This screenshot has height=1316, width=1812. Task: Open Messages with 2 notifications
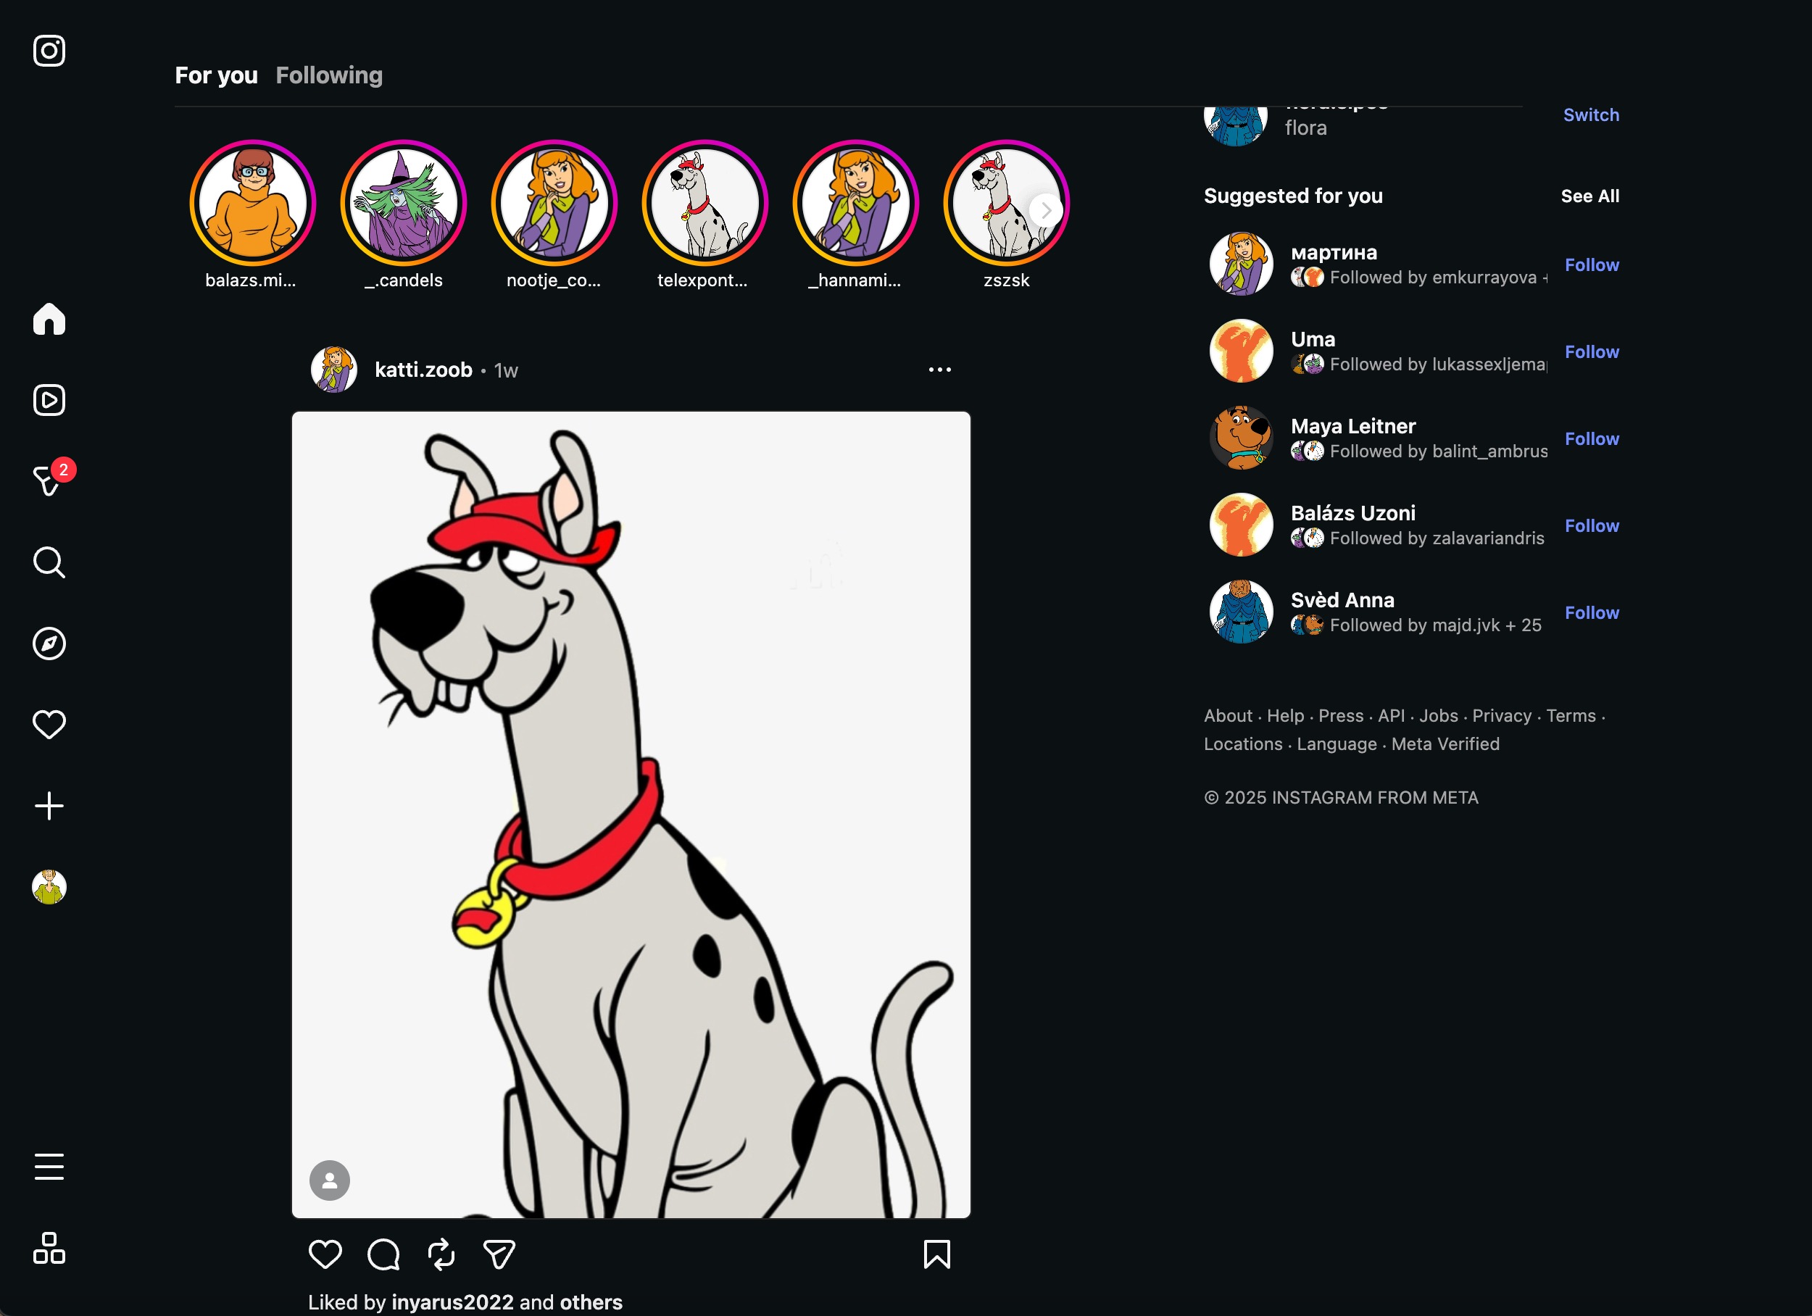(x=49, y=480)
